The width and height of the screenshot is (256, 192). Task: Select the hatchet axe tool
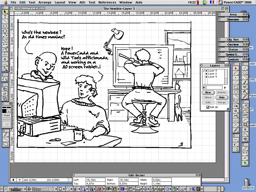click(245, 91)
